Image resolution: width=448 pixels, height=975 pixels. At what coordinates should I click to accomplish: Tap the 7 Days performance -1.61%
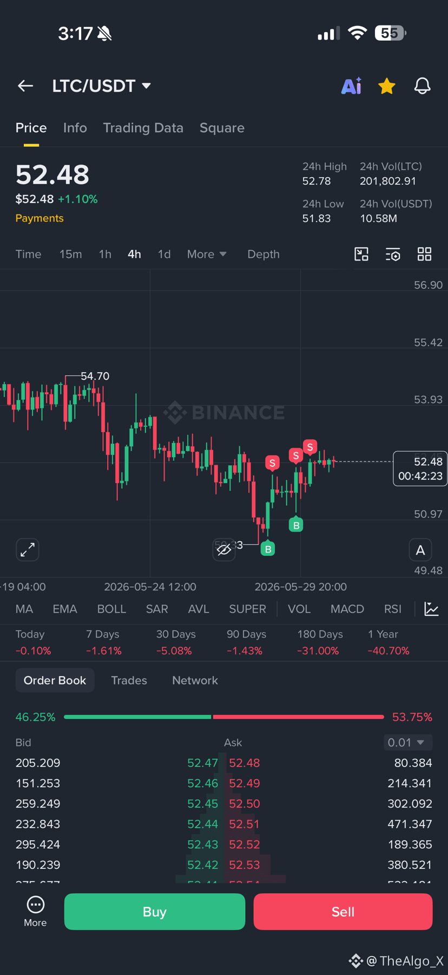pyautogui.click(x=104, y=651)
